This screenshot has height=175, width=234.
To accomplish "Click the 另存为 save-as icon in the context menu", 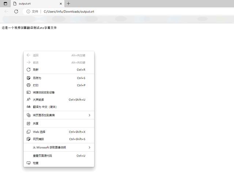I will click(29, 78).
